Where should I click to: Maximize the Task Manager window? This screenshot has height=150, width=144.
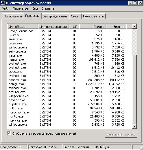[x=135, y=3]
